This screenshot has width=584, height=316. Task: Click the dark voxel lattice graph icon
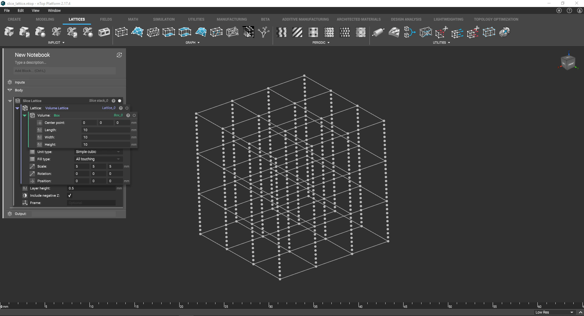point(248,32)
